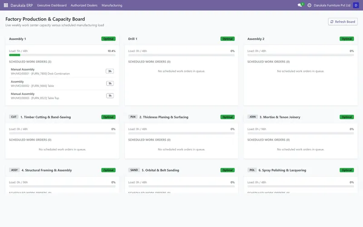Click the Thickness Planing & Surfacing title
This screenshot has height=227, width=363.
point(164,117)
